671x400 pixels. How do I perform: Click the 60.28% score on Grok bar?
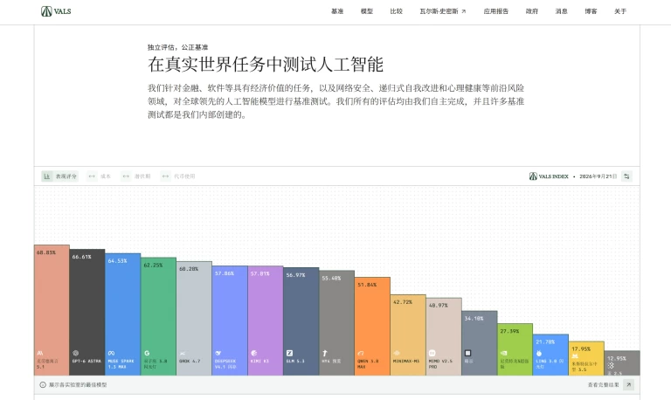189,269
